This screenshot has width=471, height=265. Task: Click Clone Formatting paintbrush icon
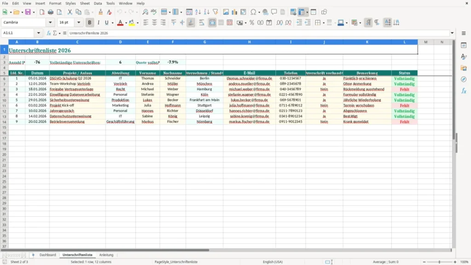click(x=101, y=12)
